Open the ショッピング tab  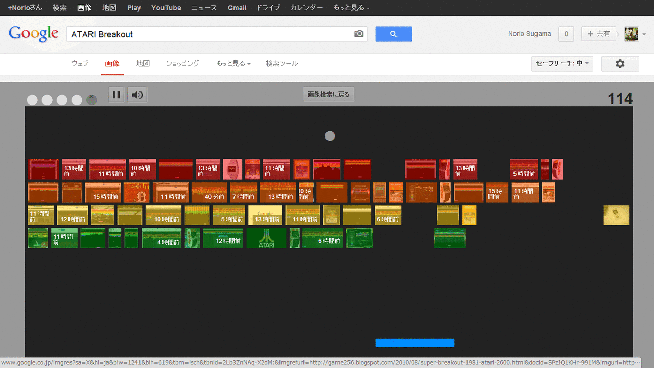(182, 64)
